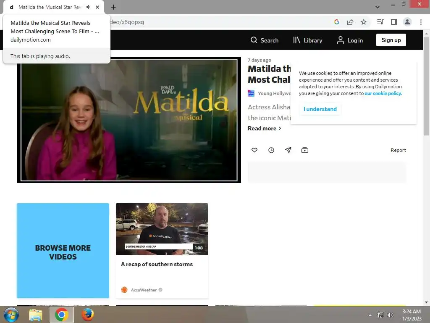
Task: Click the Sign up button
Action: pos(391,40)
